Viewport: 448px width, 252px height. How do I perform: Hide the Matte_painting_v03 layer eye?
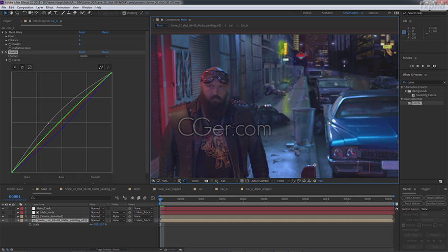pos(3,220)
